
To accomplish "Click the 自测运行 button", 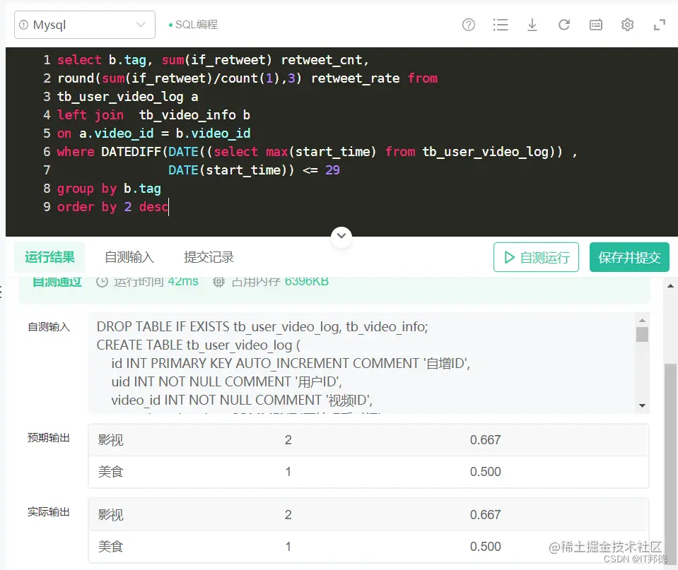I will tap(536, 257).
